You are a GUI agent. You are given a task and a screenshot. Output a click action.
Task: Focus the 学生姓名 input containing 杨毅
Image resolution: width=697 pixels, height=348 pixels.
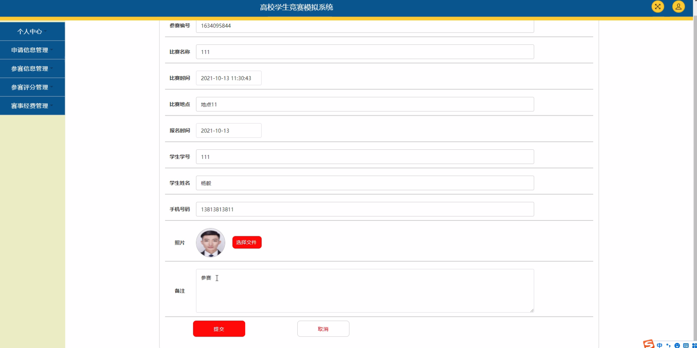point(365,183)
